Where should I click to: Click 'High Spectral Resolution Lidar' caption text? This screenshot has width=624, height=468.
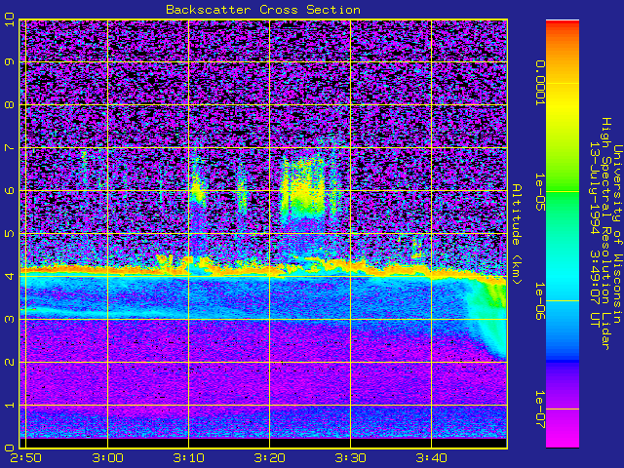(605, 234)
